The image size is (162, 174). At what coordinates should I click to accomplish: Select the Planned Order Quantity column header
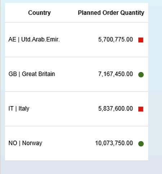[x=111, y=13]
